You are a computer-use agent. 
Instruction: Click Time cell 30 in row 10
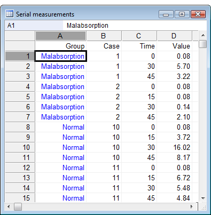[x=139, y=147]
